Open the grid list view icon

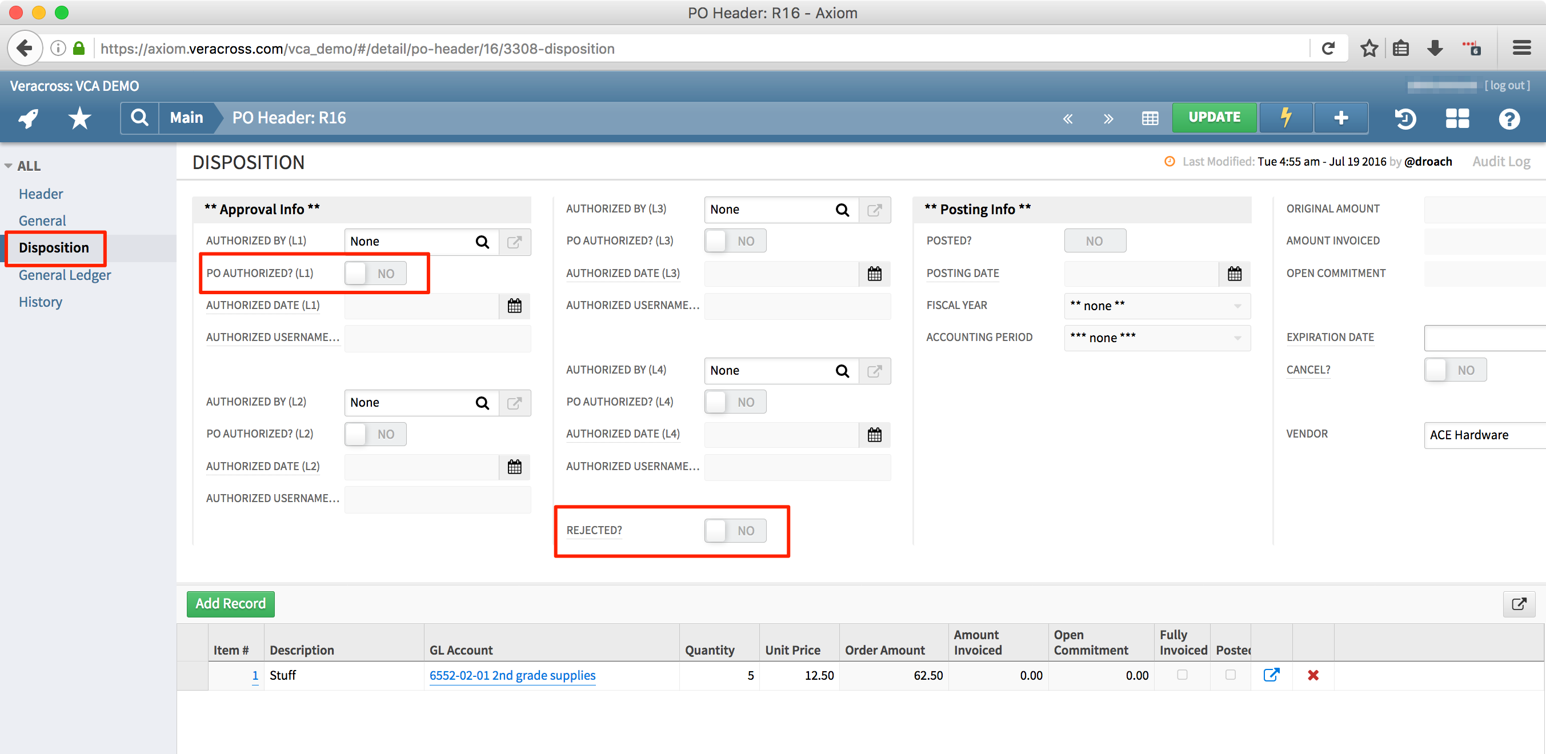pos(1150,118)
